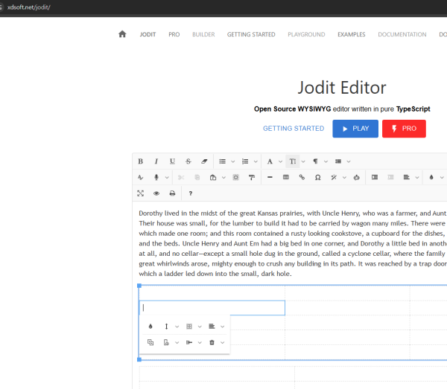This screenshot has height=389, width=447.
Task: Toggle fullscreen mode with the expand icon
Action: [140, 193]
